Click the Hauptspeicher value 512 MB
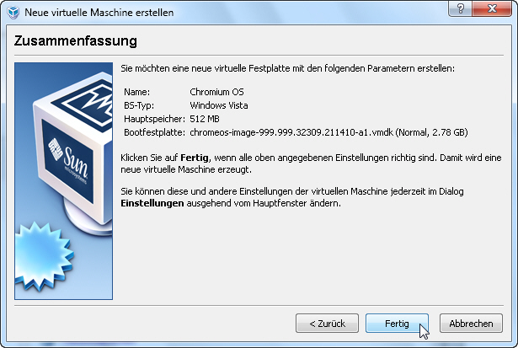The height and width of the screenshot is (348, 518). 205,119
